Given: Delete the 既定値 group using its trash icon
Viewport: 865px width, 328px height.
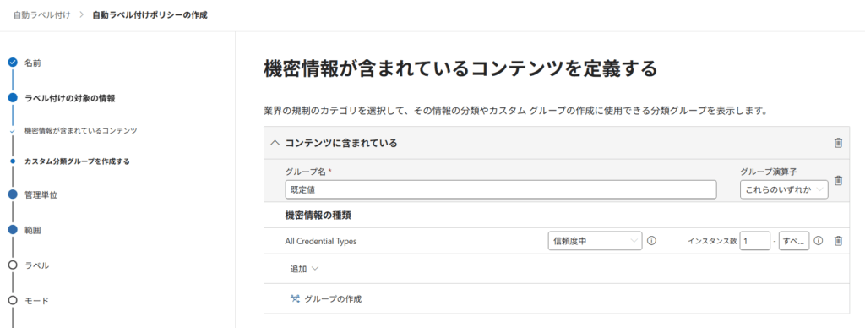Looking at the screenshot, I should pos(838,181).
